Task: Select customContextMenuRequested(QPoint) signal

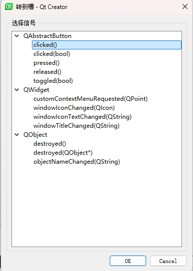Action: click(90, 99)
